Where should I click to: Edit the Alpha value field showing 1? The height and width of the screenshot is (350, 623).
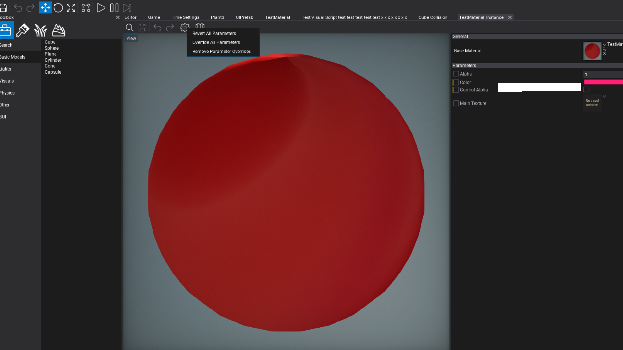click(603, 75)
